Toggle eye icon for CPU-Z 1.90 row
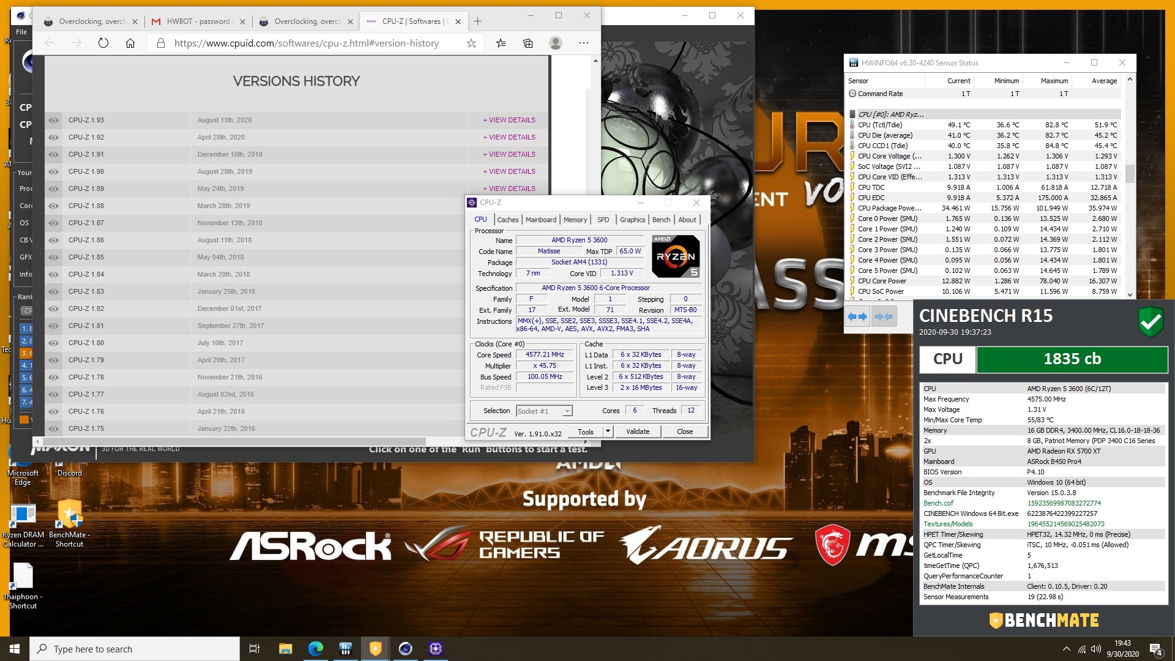The width and height of the screenshot is (1175, 661). pyautogui.click(x=54, y=171)
